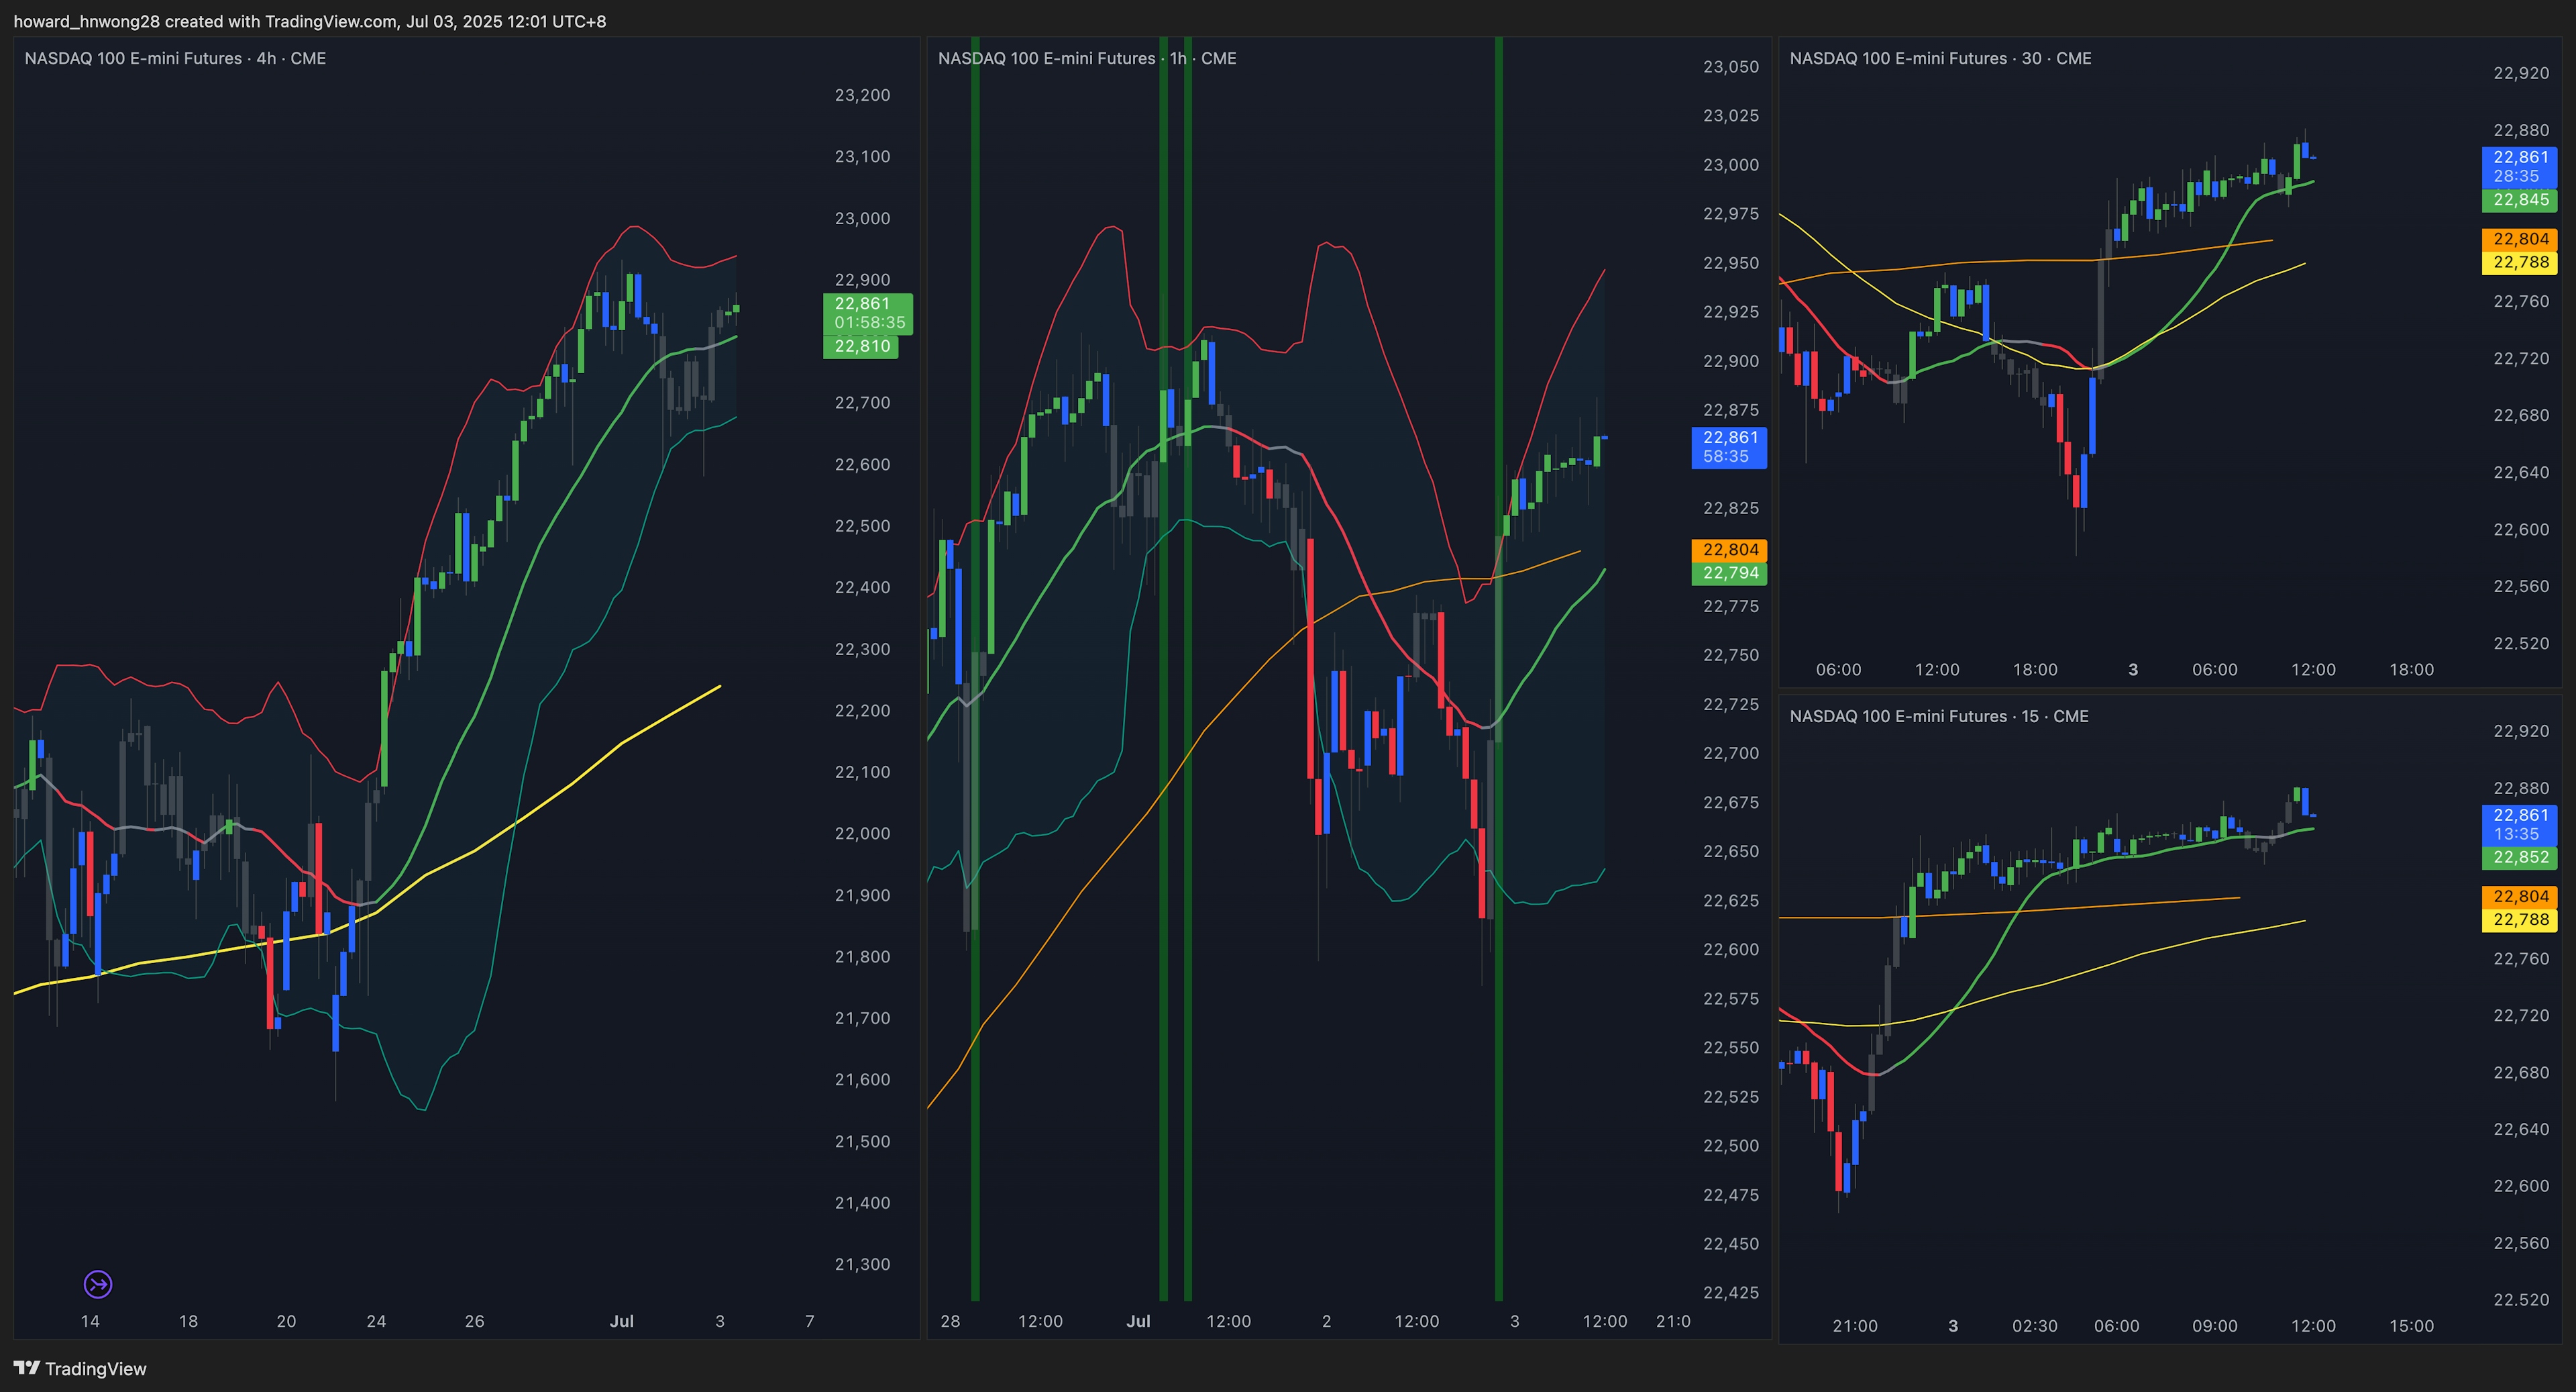Viewport: 2576px width, 1392px height.
Task: Select the 4h chart title NASDAQ 100 E-mini Futures
Action: 175,58
